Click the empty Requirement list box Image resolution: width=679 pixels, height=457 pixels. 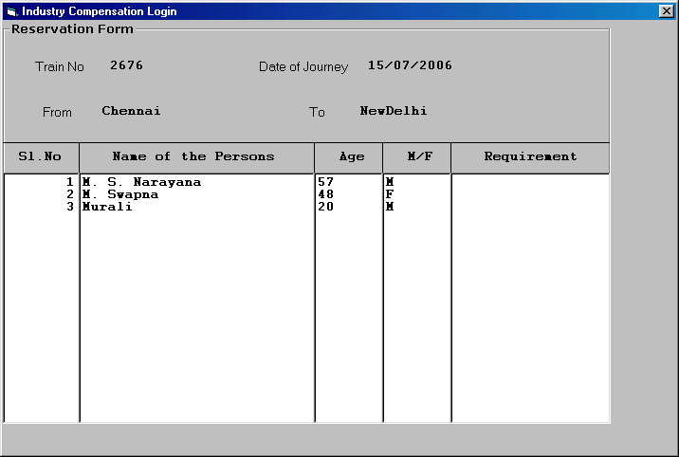tap(530, 298)
